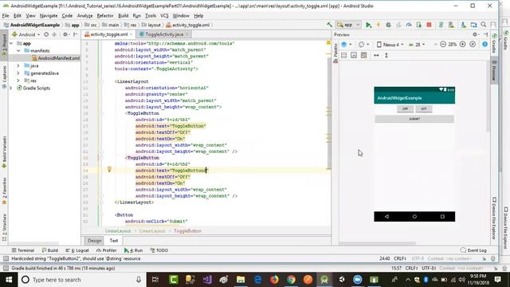The height and width of the screenshot is (287, 510).
Task: Toggle the Structure side tab
Action: [4, 226]
